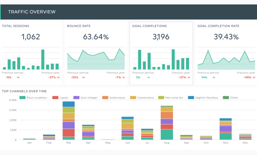Click the Total Sessions down arrow for previous period
Viewport: 257px width, 155px height.
18,77
